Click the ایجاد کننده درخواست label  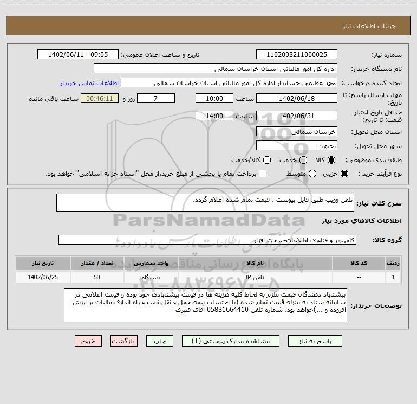[372, 84]
